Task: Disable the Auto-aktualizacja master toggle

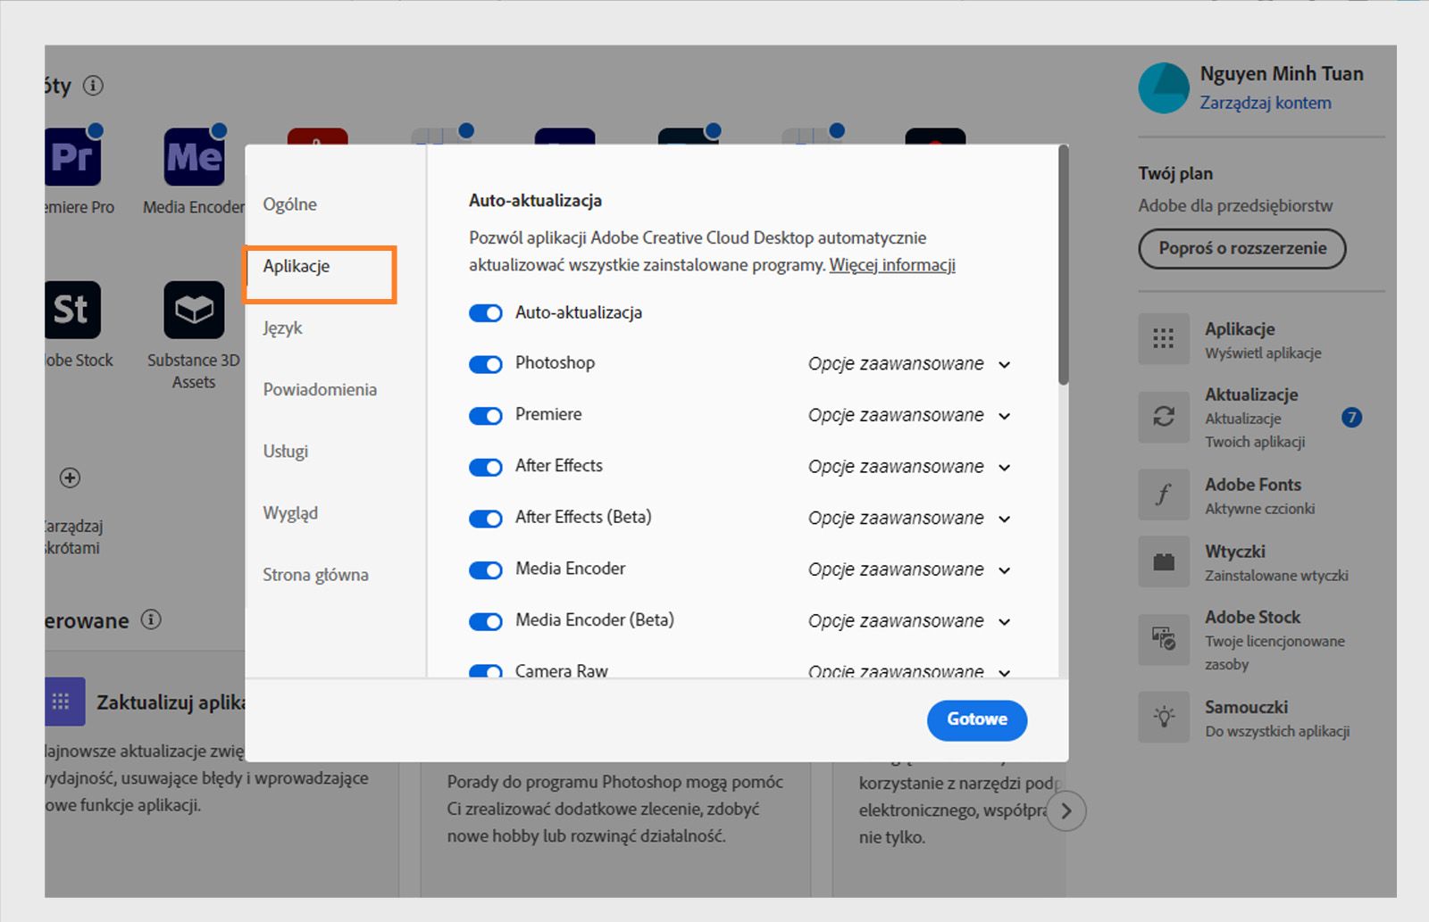Action: pos(485,313)
